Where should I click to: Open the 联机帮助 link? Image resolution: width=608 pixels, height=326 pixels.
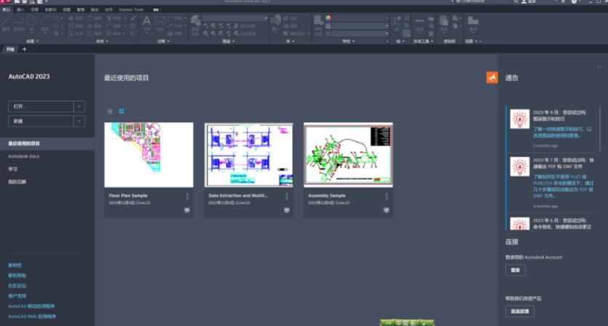[x=17, y=276]
